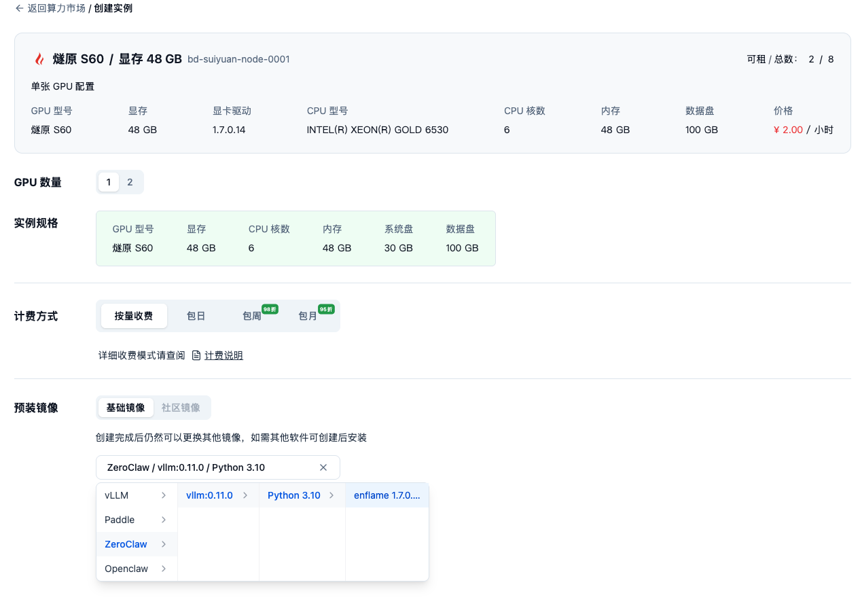Expand the Paddle chevron in image list
The height and width of the screenshot is (606, 860).
point(164,520)
